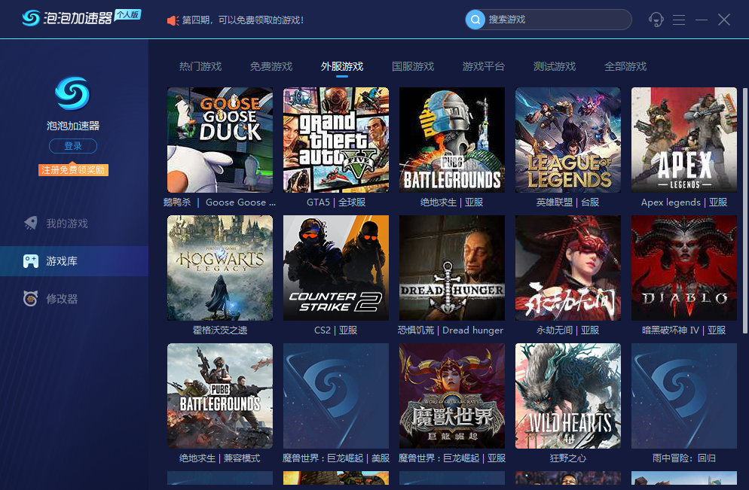Click the 恐惧饥荒 | Dread hunger label

pos(451,330)
